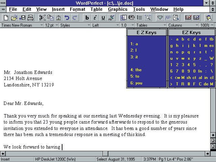
Task: Open the document control menu box
Action: click(x=3, y=9)
